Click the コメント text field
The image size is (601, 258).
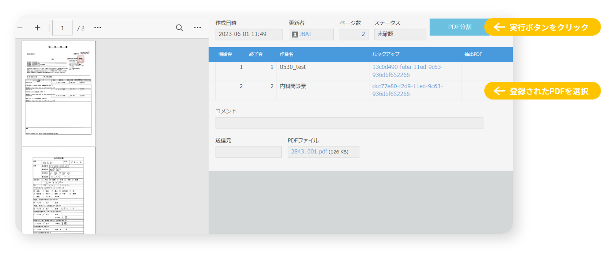coord(349,123)
